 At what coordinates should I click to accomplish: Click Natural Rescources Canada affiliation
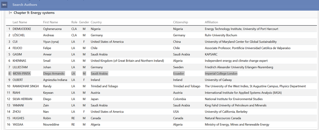[x=223, y=118]
